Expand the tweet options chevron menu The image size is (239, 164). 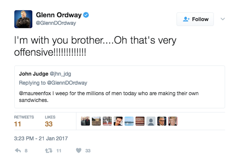223,19
